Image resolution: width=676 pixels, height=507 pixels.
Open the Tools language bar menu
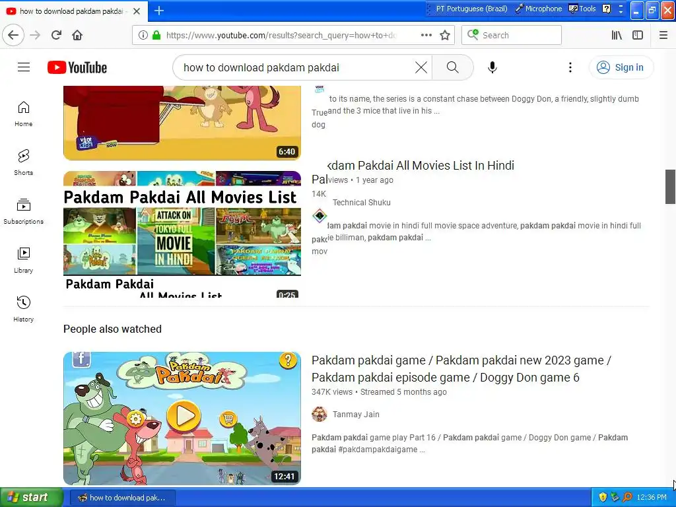tap(582, 9)
